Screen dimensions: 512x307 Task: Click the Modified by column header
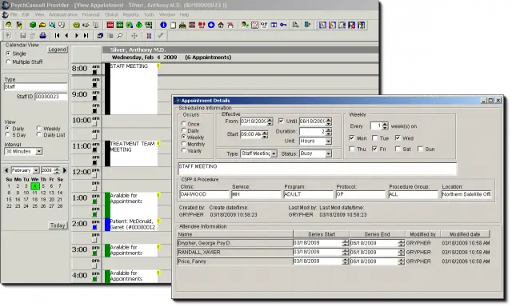click(423, 234)
